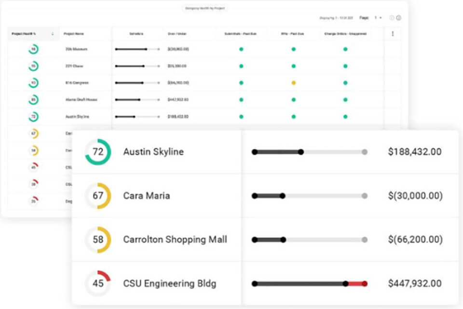Open the column options ellipsis menu
The width and height of the screenshot is (463, 309).
pos(393,34)
